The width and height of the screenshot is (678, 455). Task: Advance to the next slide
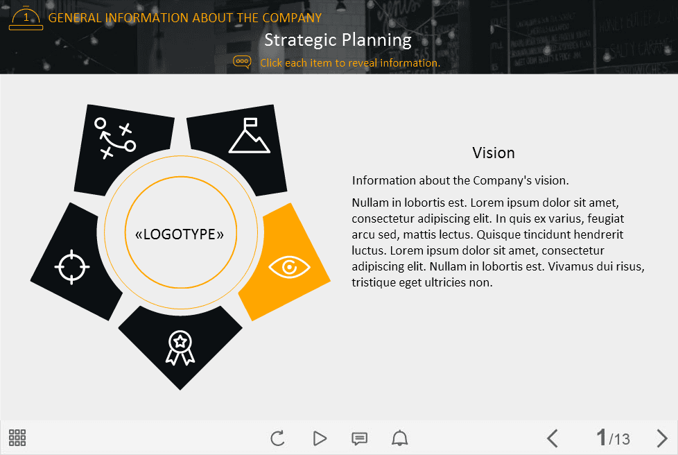[x=661, y=438]
